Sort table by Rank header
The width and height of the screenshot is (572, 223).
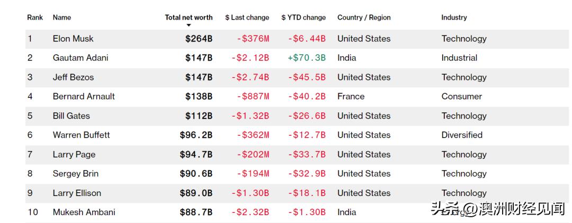tap(35, 17)
